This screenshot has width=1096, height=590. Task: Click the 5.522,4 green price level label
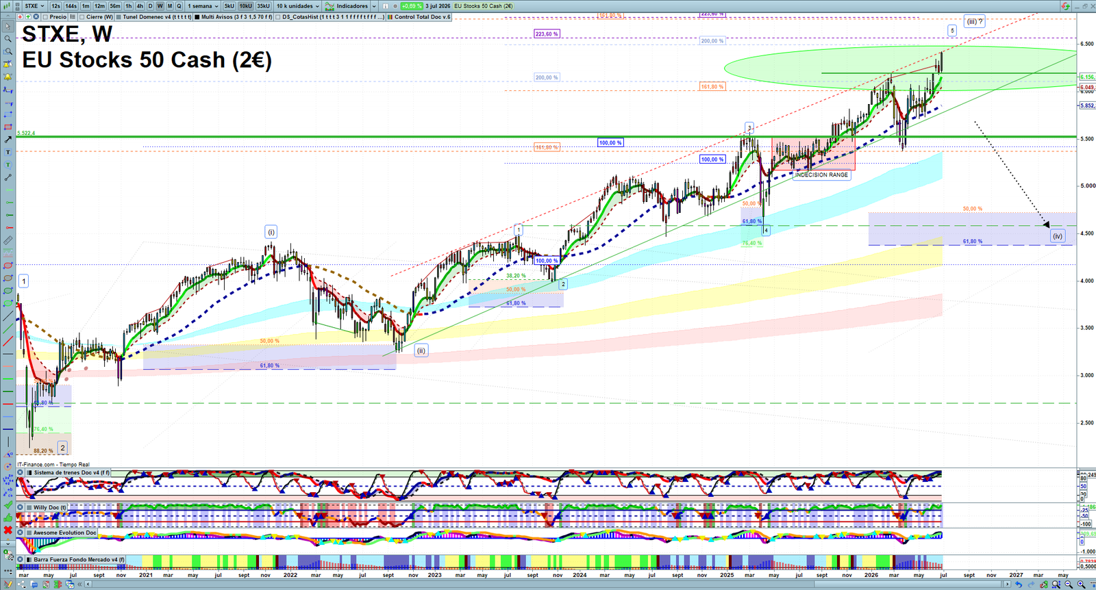click(x=26, y=133)
